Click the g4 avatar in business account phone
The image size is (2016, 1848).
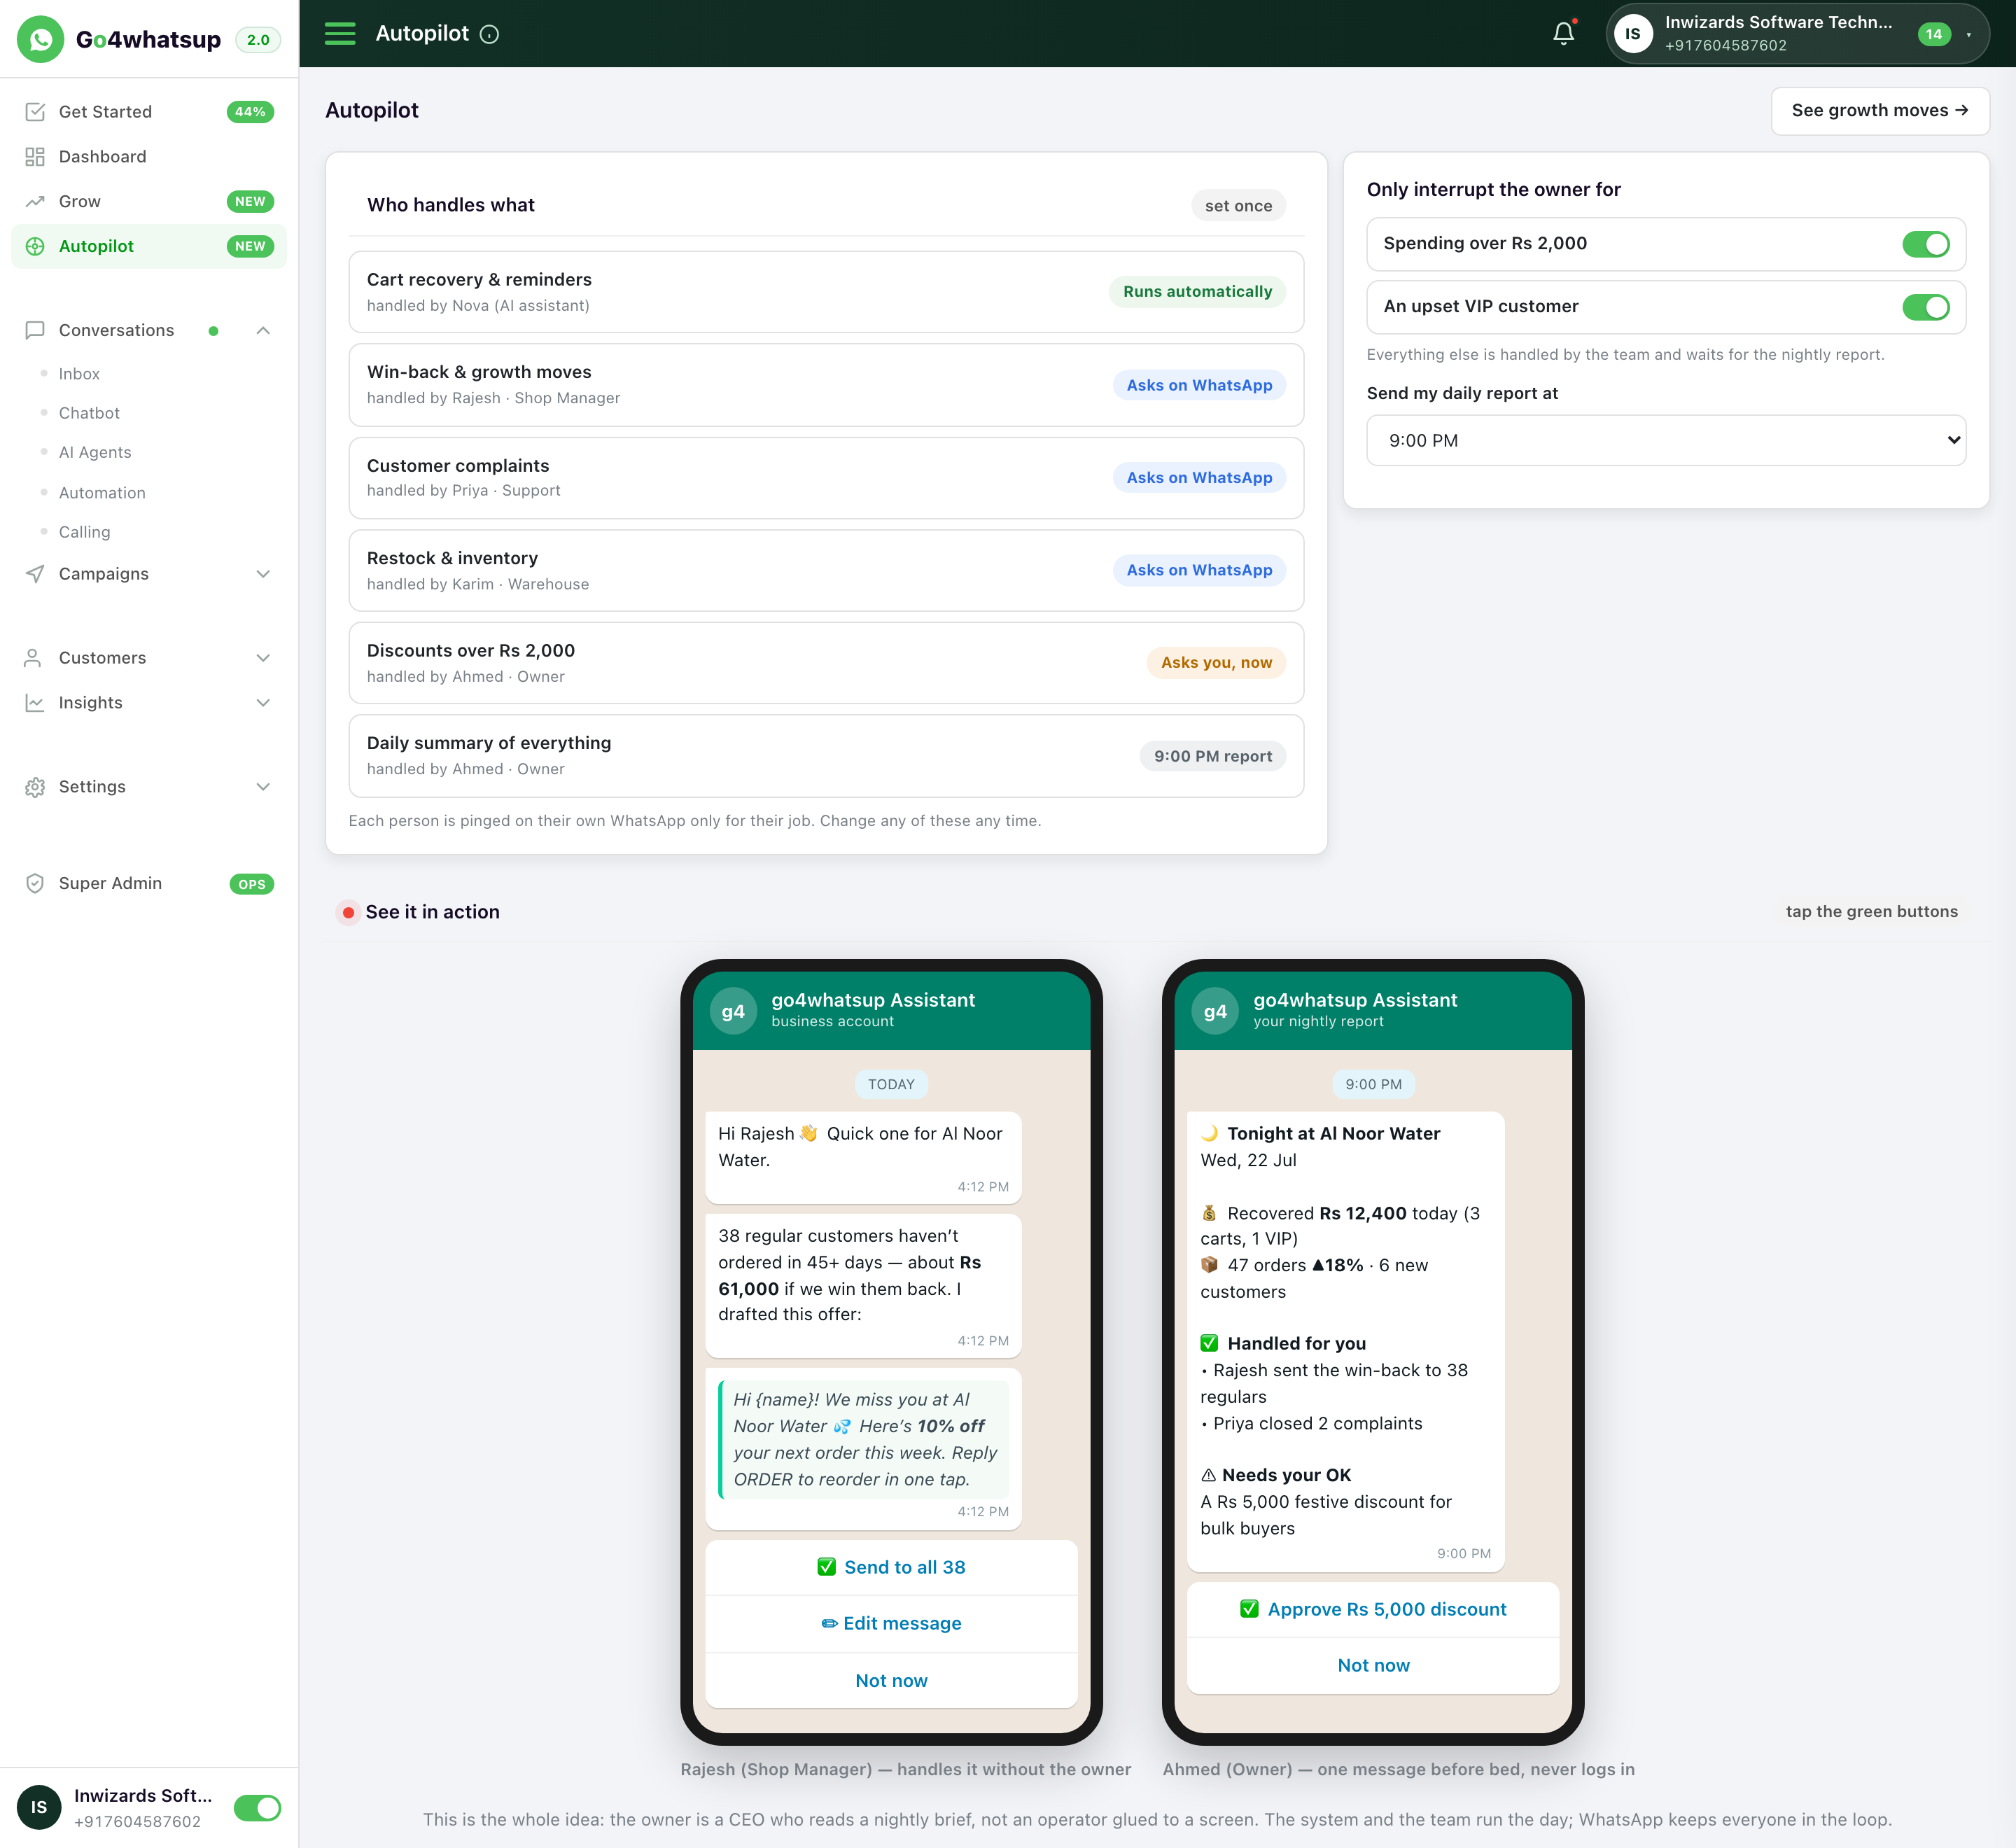(x=733, y=1011)
